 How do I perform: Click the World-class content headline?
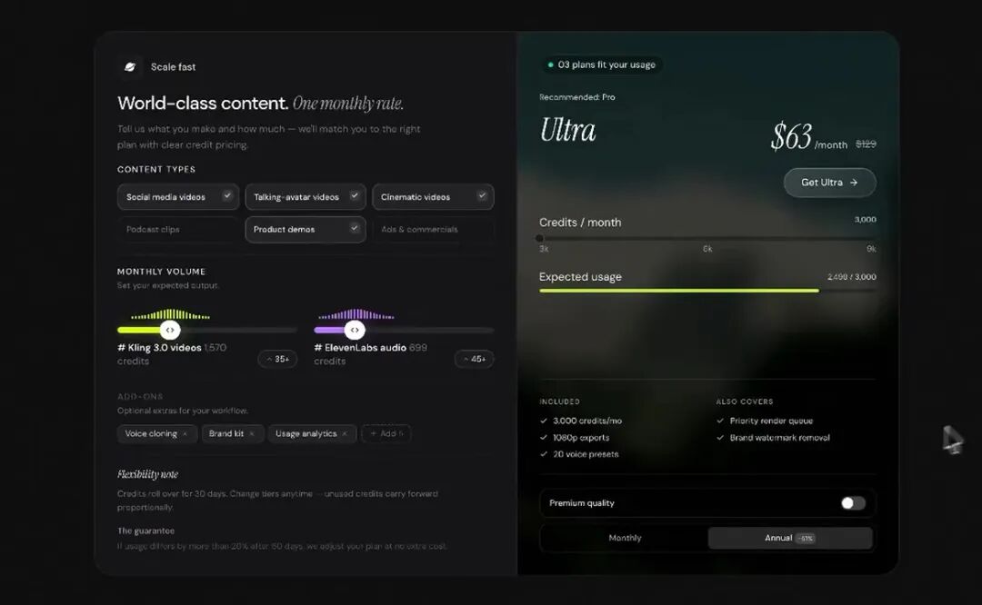point(203,104)
